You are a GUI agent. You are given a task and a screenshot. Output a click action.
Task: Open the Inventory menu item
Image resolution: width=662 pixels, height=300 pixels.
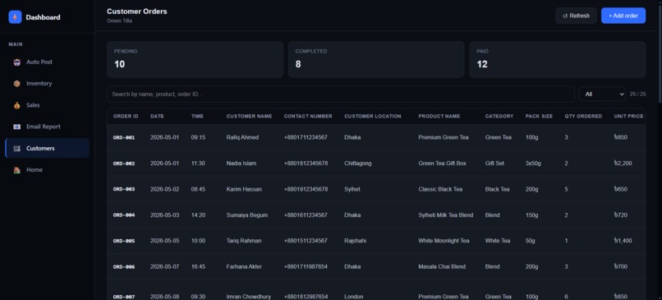48,84
